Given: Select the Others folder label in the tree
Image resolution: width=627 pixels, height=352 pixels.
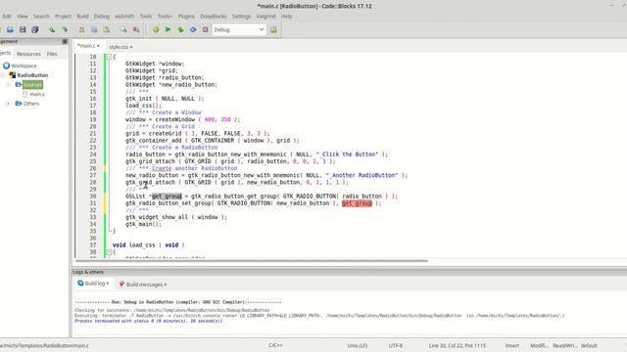Looking at the screenshot, I should pyautogui.click(x=31, y=104).
